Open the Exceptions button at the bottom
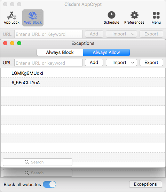166x192 pixels. pos(145,184)
